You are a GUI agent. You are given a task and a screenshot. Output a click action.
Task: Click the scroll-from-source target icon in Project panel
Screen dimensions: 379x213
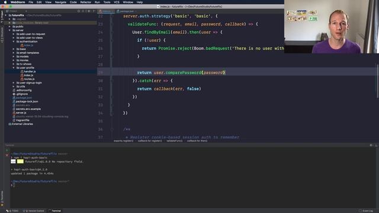(79, 11)
